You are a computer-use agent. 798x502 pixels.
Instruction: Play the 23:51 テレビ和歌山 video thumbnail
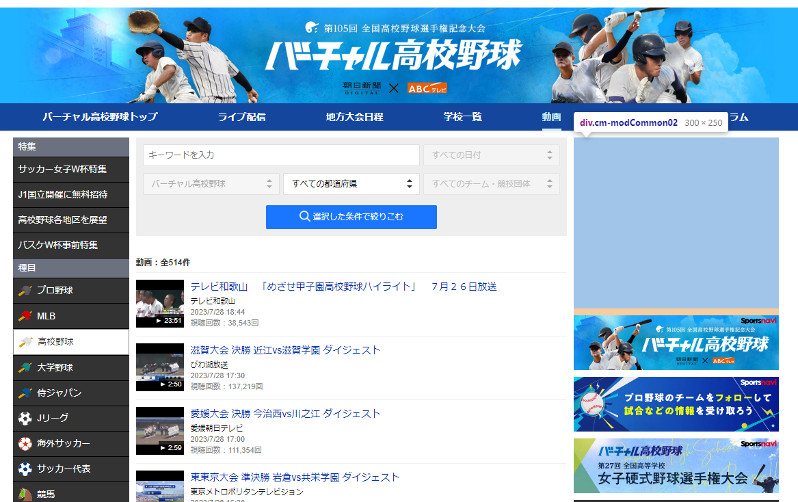point(160,304)
